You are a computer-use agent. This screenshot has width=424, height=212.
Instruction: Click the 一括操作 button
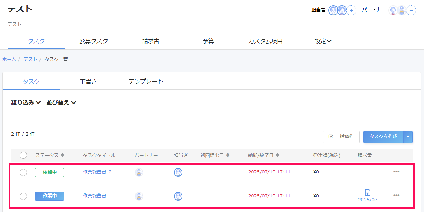tap(341, 137)
